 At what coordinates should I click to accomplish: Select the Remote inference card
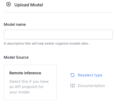click(30, 83)
